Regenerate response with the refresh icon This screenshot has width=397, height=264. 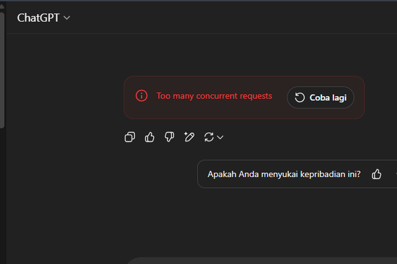point(209,137)
